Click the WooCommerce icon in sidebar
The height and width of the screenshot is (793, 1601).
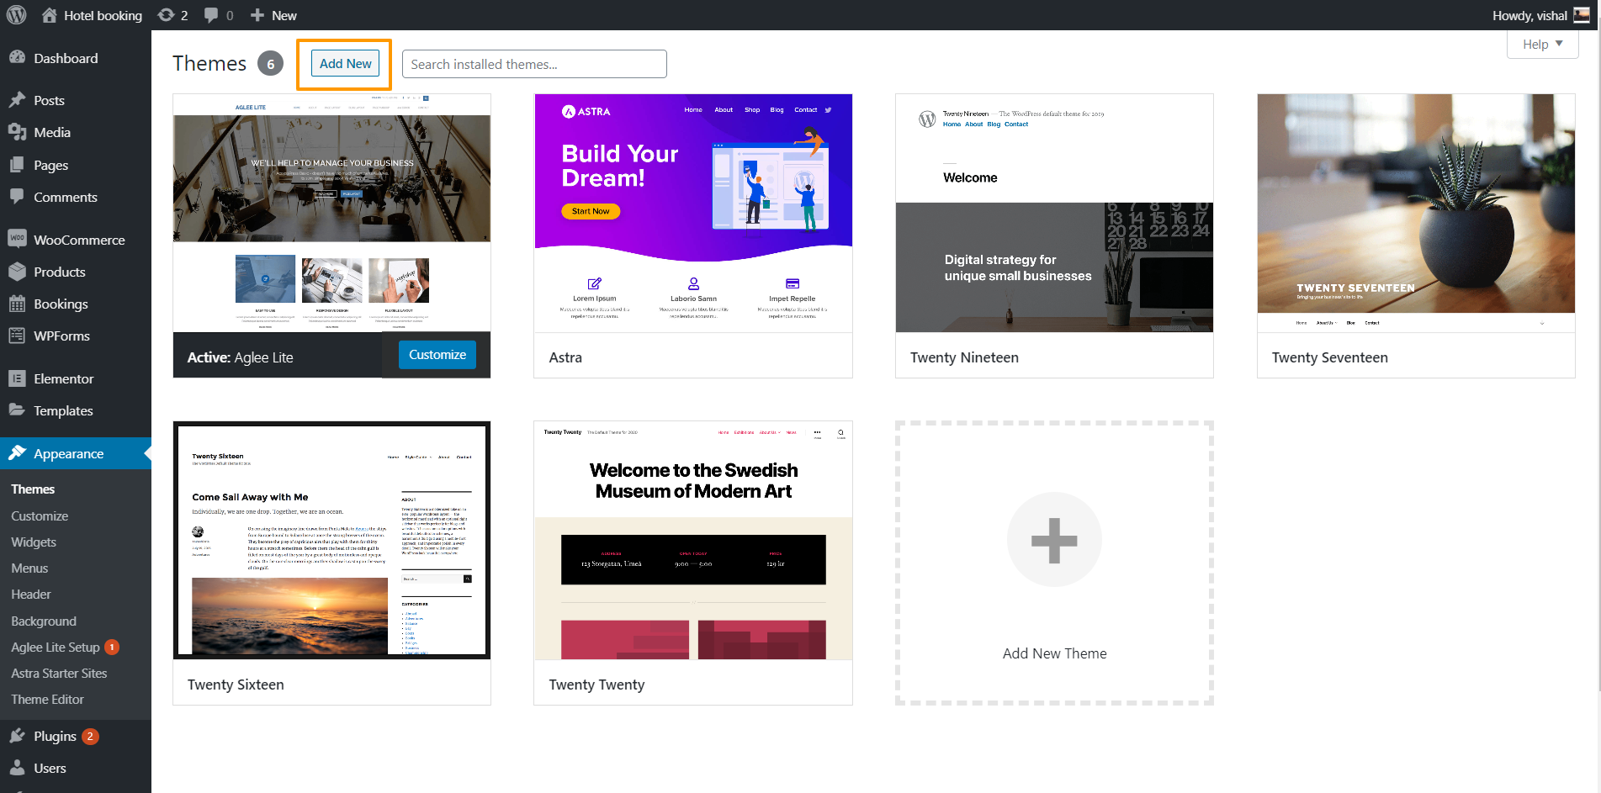pyautogui.click(x=17, y=238)
